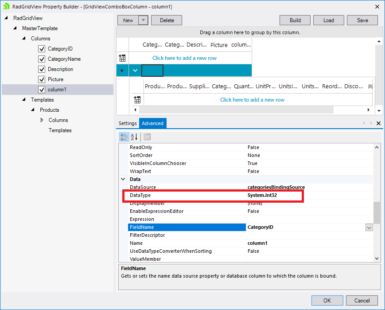
Task: Click the new-row grid icon in master grid
Action: 122,58
